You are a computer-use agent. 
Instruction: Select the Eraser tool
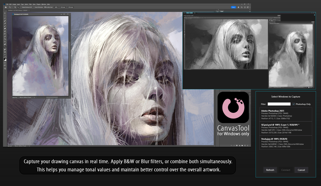[x=5, y=31]
